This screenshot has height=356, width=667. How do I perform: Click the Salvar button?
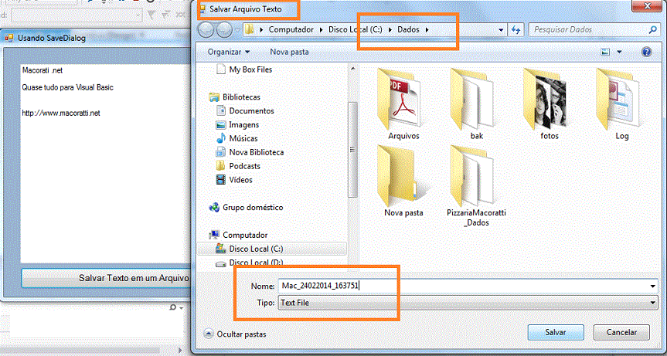(555, 332)
